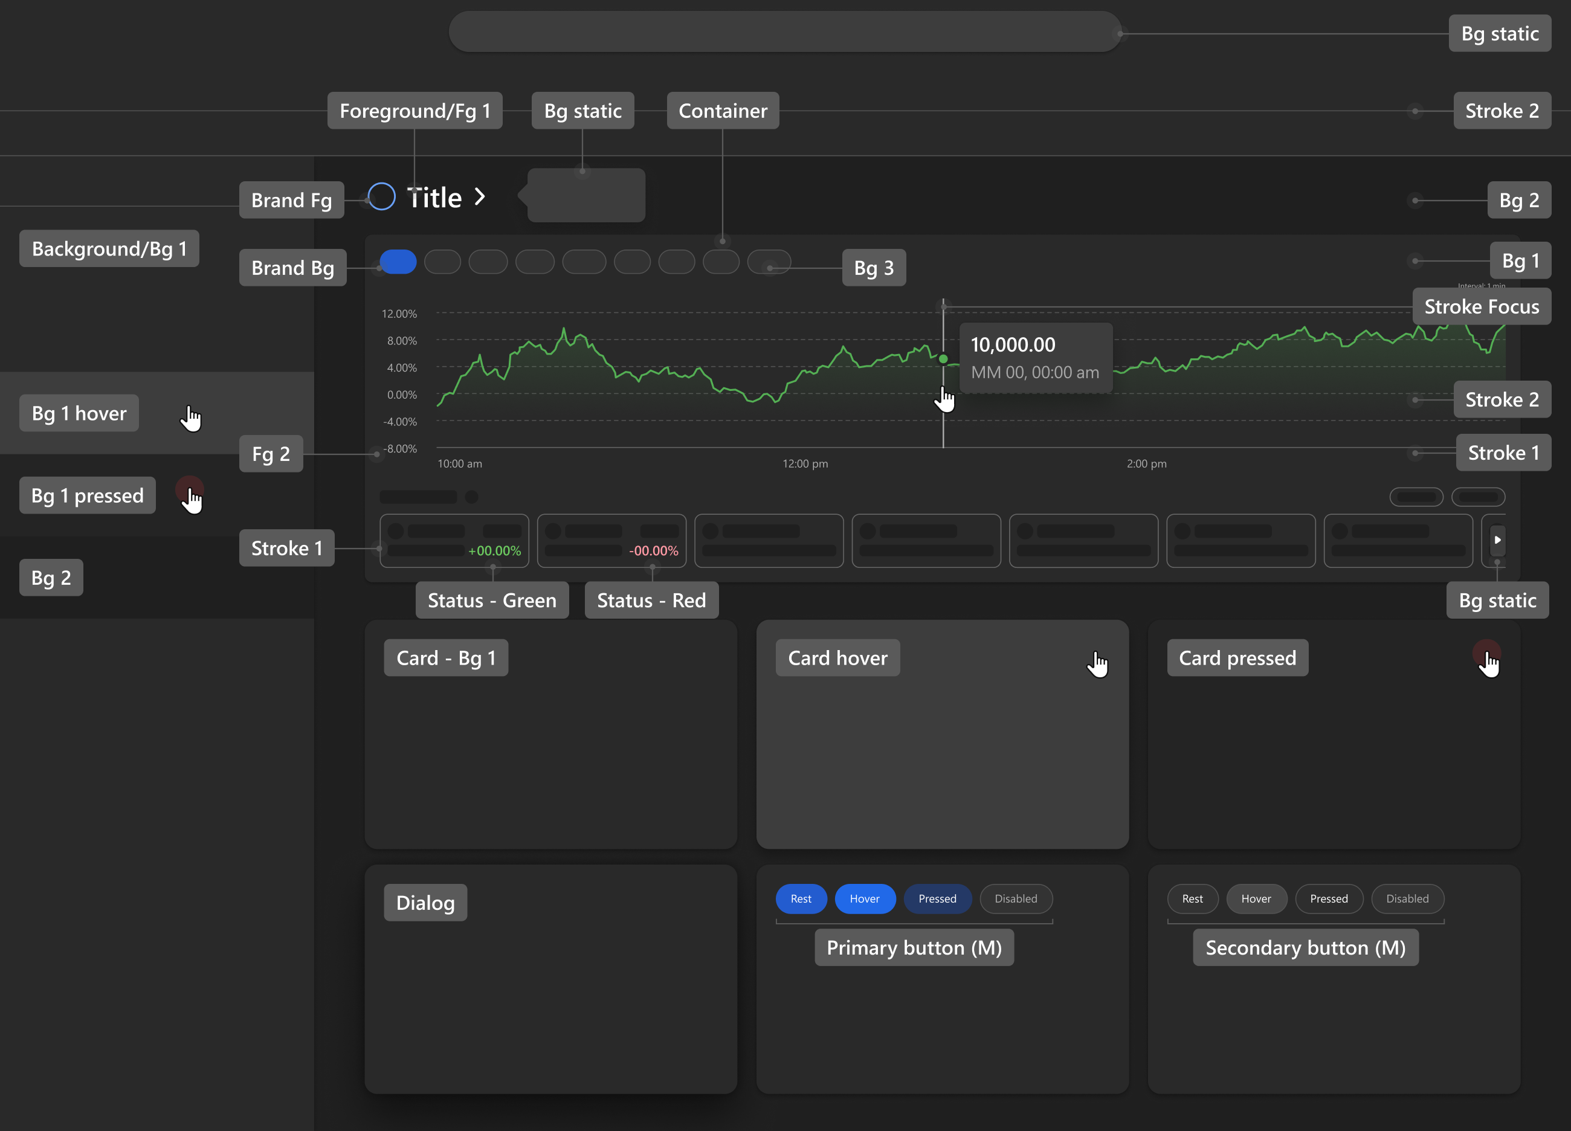Click the primary Disabled button

coord(1016,898)
